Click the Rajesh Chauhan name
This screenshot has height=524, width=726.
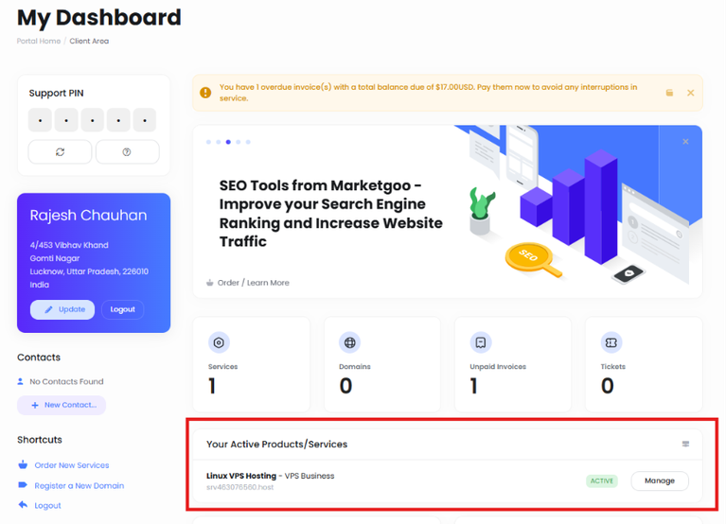click(88, 215)
